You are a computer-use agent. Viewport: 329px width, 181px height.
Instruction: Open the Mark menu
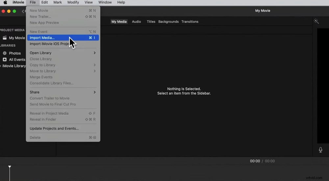pos(58,2)
